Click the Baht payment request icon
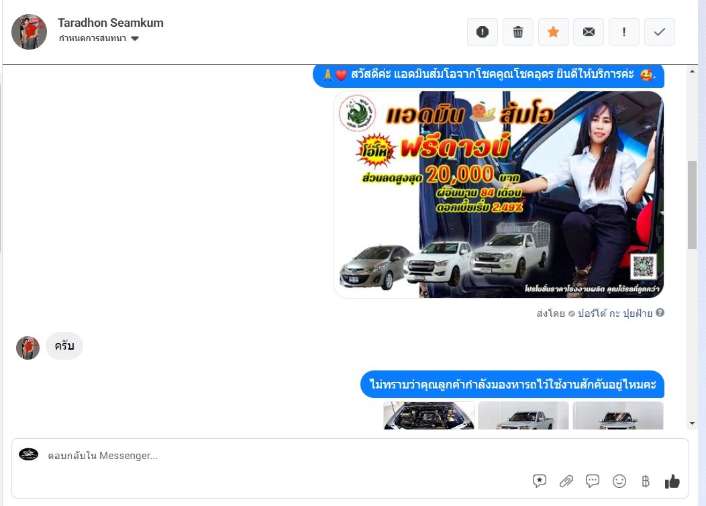 646,481
